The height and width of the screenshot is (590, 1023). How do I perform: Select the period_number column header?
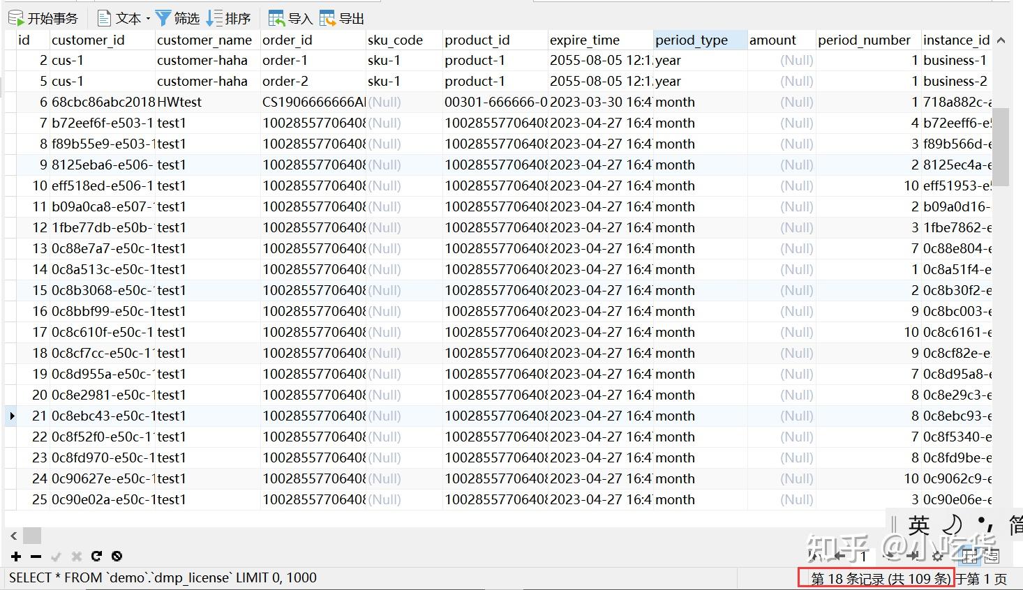[x=869, y=40]
